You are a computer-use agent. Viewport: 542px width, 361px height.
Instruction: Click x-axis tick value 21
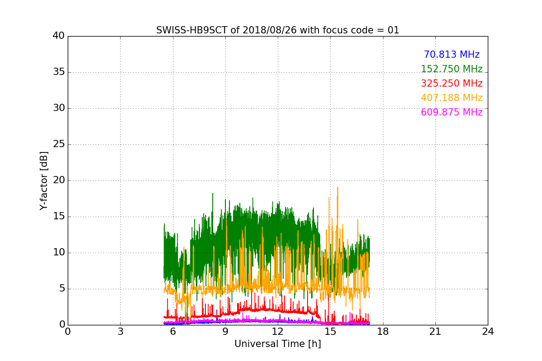click(435, 332)
